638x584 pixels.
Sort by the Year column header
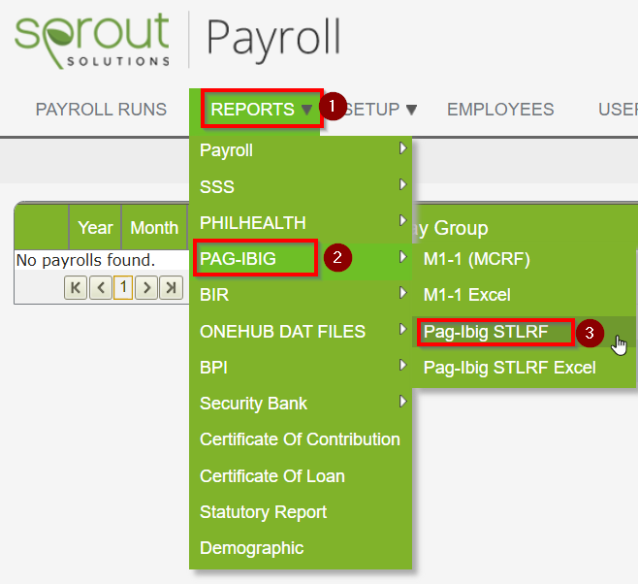click(x=95, y=228)
